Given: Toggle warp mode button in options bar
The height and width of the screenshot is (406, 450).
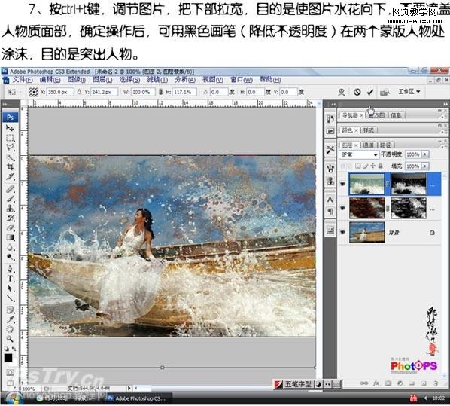Looking at the screenshot, I should point(342,92).
